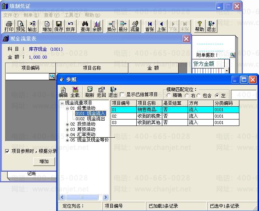Open the 制单 menu
The image size is (259, 211).
[31, 15]
